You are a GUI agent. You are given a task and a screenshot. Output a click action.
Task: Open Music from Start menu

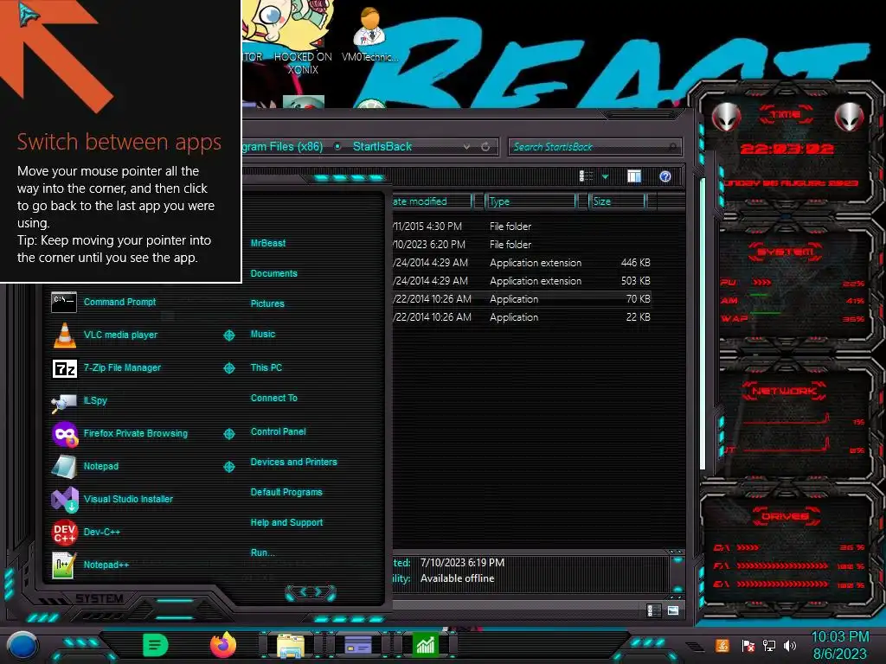click(263, 335)
